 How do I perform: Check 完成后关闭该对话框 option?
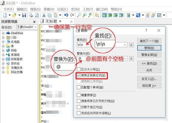coord(79,113)
